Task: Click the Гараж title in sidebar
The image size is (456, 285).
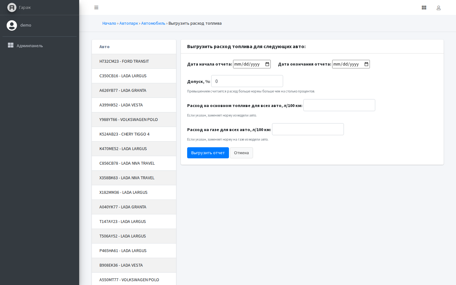Action: coord(25,8)
